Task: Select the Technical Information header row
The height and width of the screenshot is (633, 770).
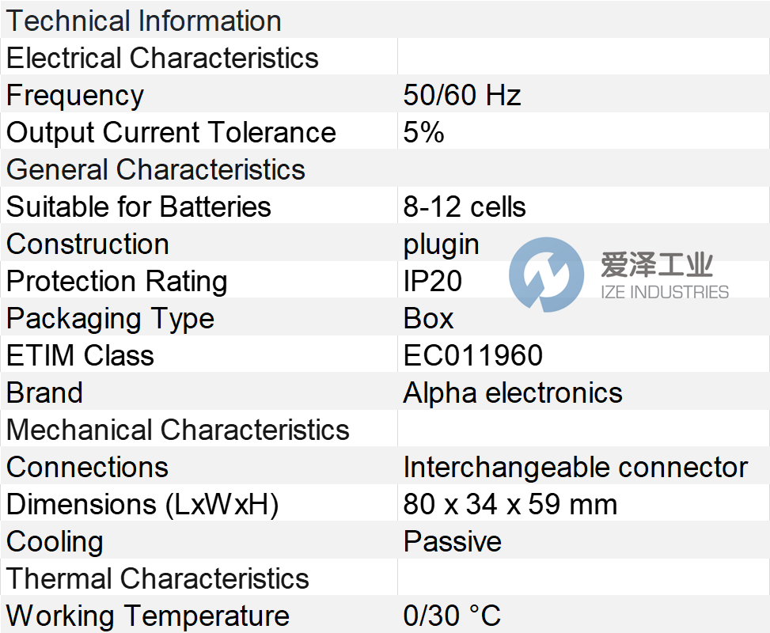Action: pyautogui.click(x=144, y=21)
